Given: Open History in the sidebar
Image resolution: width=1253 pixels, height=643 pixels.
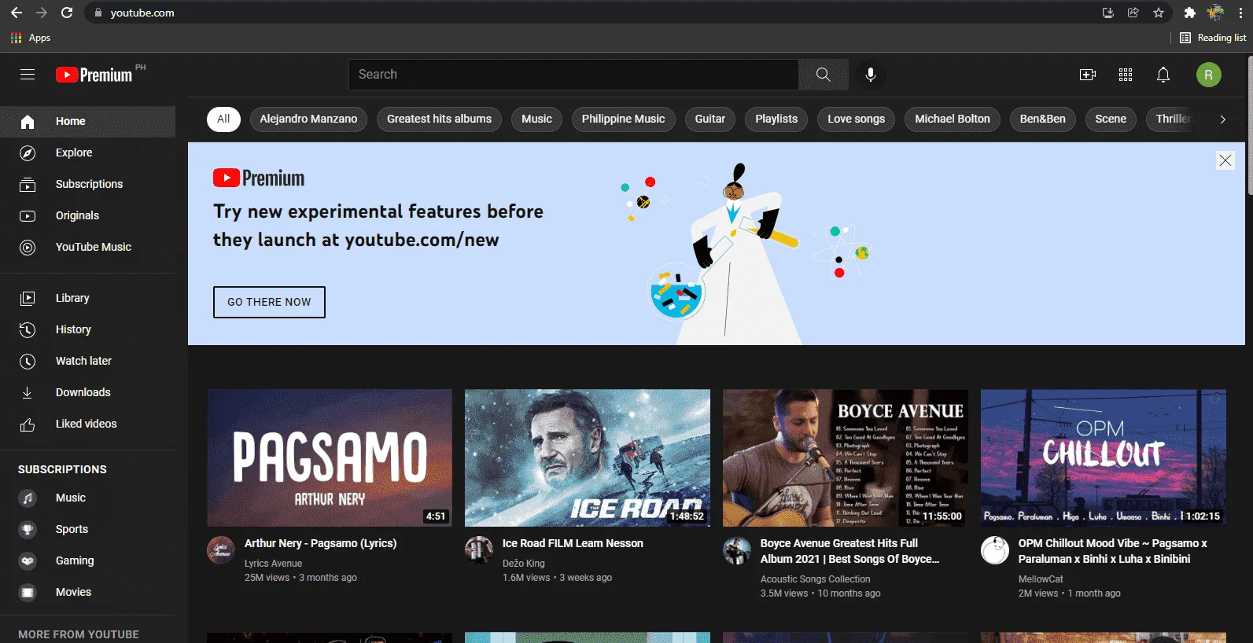Looking at the screenshot, I should (x=88, y=330).
